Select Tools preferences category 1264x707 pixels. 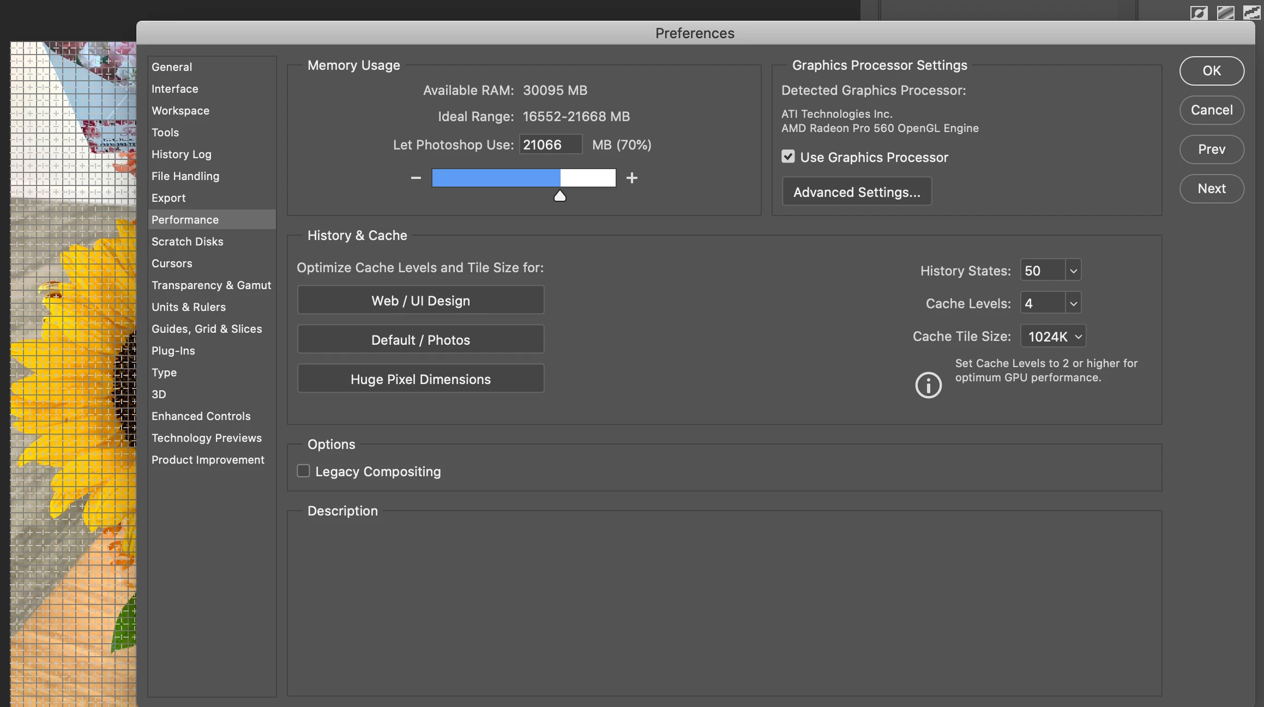212,133
